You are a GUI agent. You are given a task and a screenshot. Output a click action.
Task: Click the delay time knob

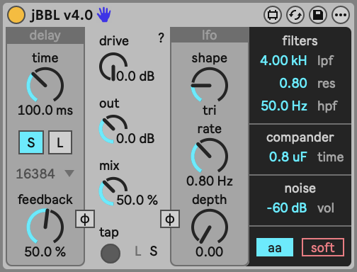coord(45,85)
